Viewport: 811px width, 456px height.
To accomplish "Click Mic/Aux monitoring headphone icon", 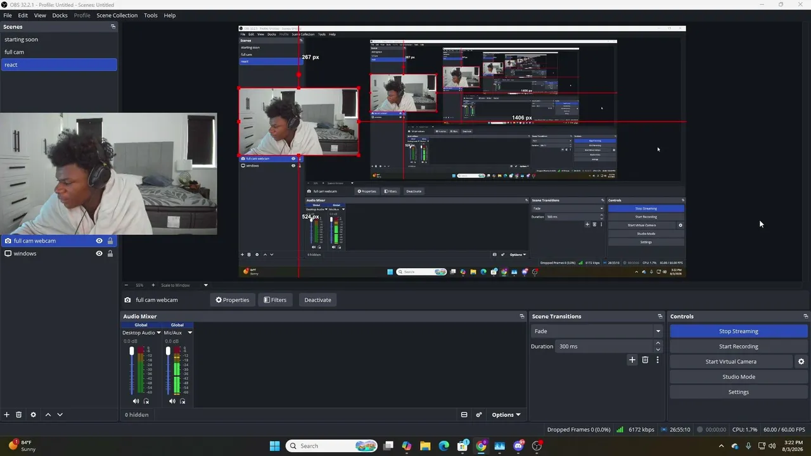I will (182, 401).
